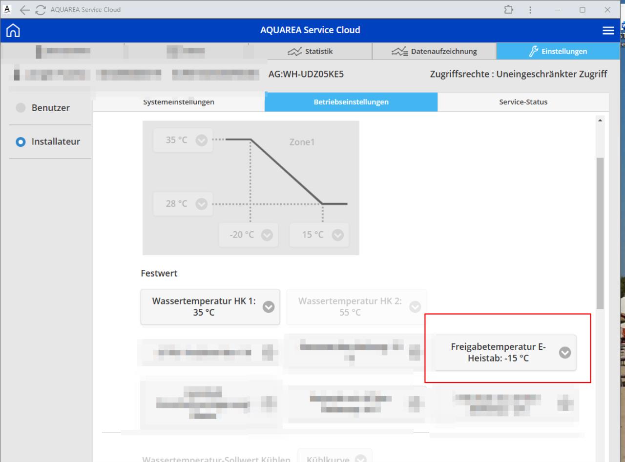Click the Zugriffsrechte access rights text

519,74
